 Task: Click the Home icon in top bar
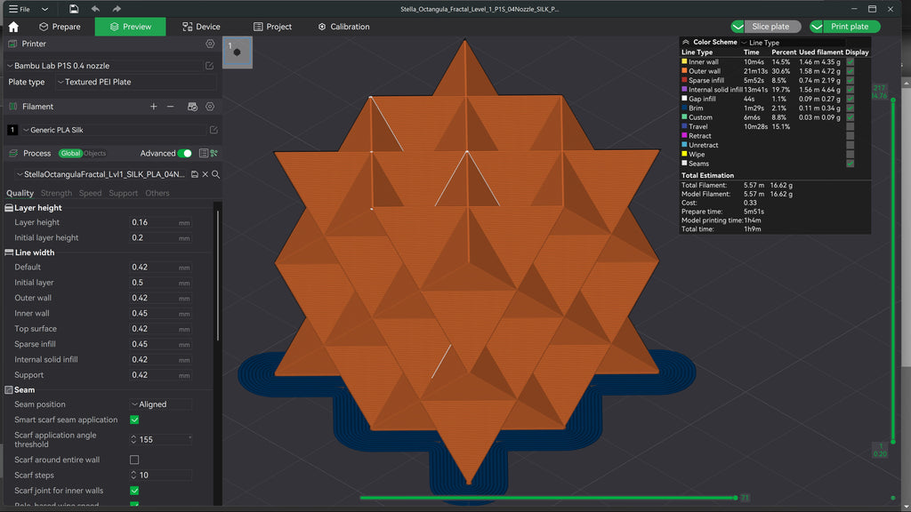(x=13, y=27)
